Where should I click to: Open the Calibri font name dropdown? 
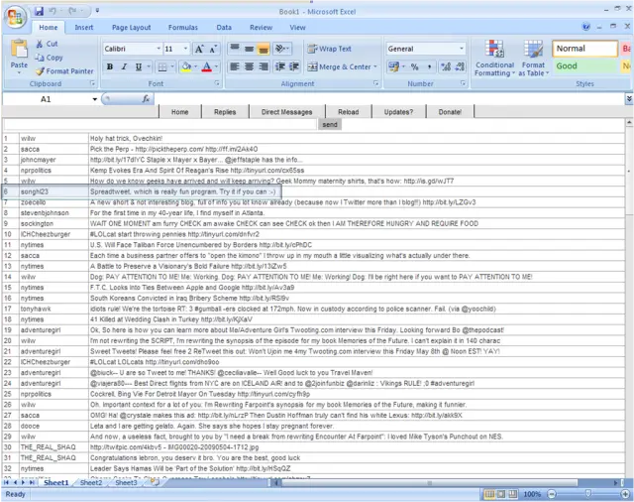pos(158,49)
